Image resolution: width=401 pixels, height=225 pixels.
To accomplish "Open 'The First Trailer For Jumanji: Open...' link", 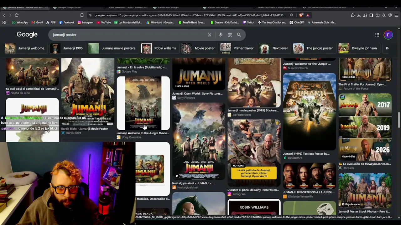I will coord(362,84).
